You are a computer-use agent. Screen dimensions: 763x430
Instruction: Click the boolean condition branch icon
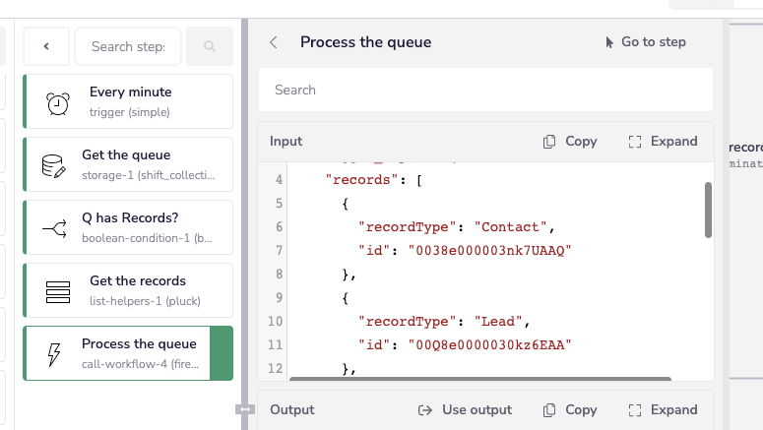coord(54,227)
